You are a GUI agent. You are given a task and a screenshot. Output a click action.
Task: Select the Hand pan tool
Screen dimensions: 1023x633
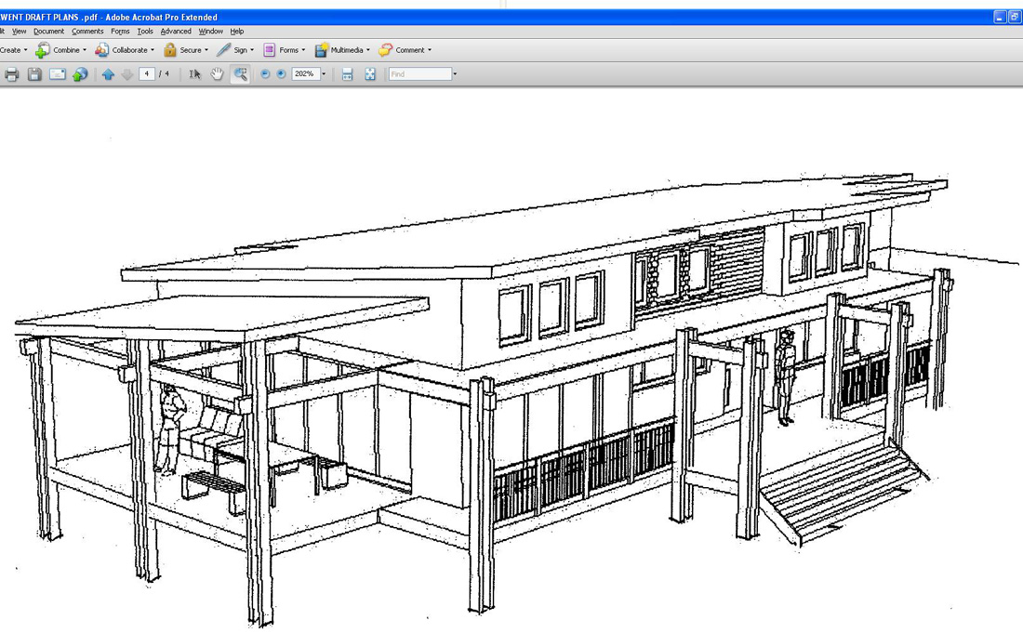pos(217,74)
